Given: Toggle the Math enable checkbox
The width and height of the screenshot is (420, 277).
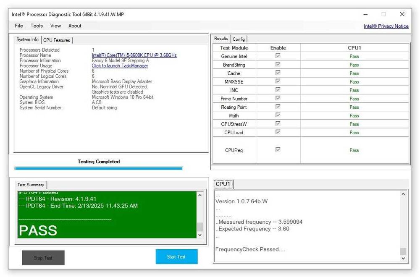Looking at the screenshot, I should pyautogui.click(x=278, y=115).
